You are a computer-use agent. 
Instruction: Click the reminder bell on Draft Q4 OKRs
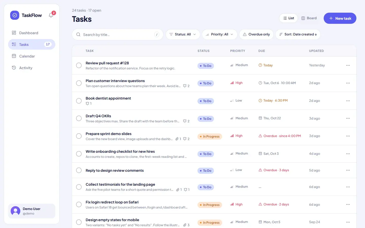coord(185,121)
